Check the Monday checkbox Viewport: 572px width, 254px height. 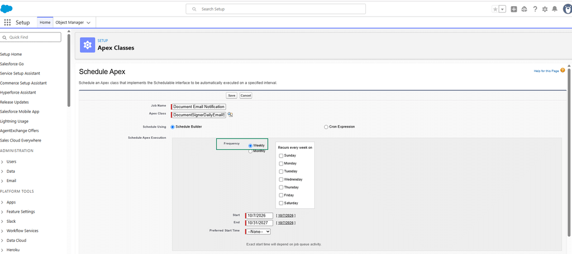tap(281, 163)
